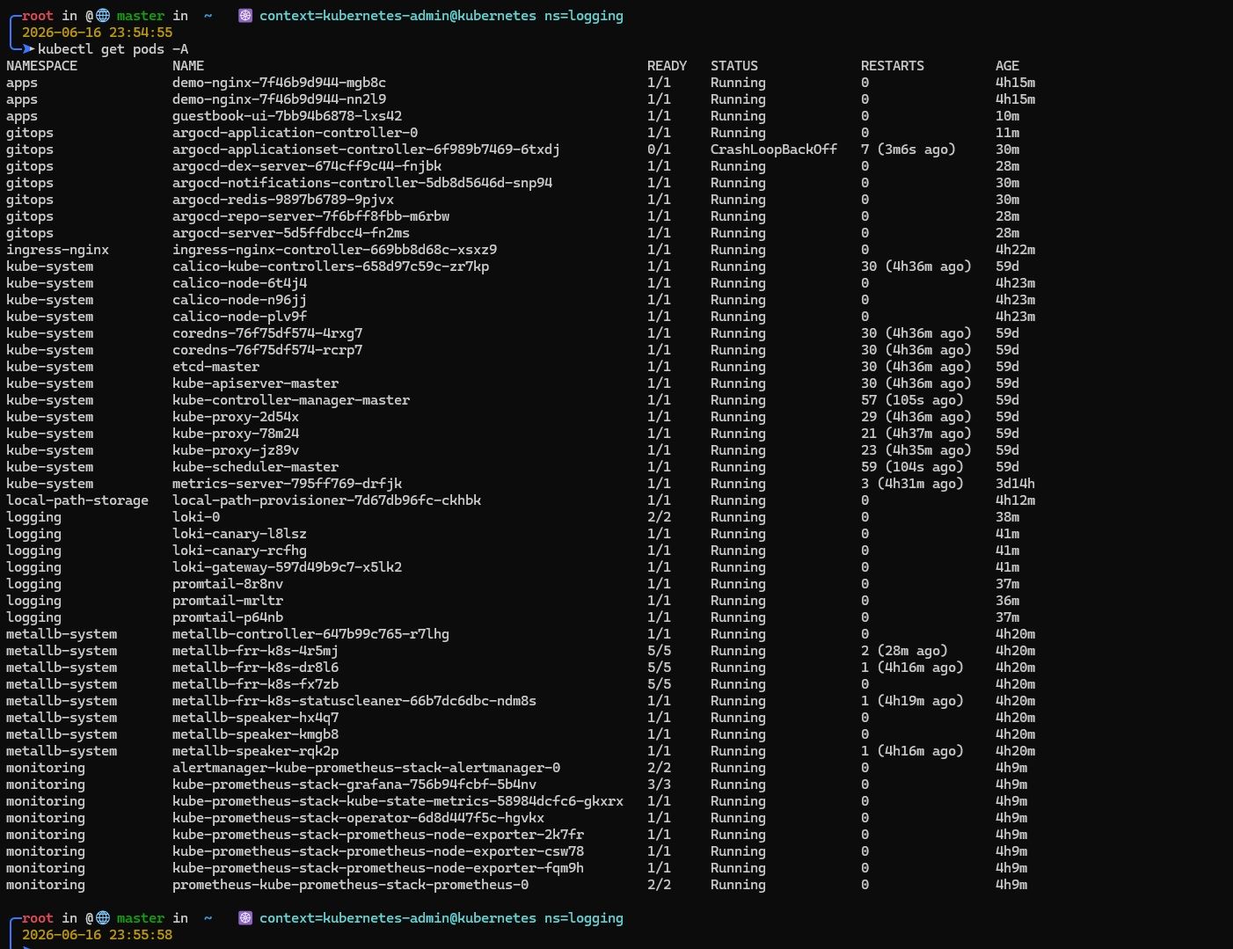Click the argocd-redis pod name
1233x949 pixels.
click(283, 200)
